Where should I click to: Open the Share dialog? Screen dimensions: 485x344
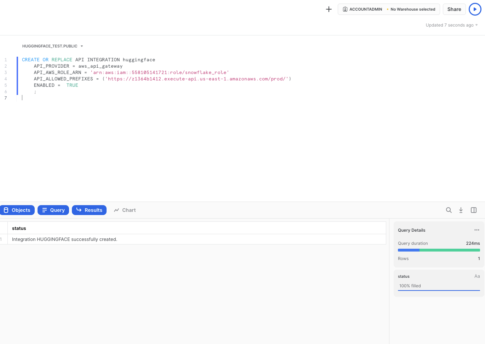click(454, 9)
